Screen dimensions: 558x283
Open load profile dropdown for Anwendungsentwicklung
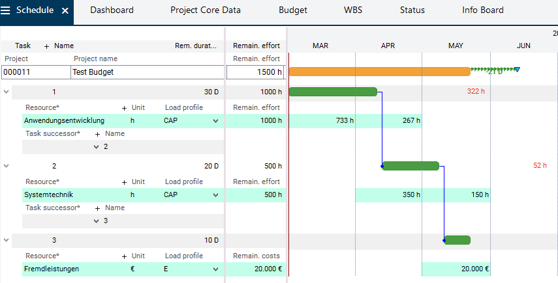point(215,120)
